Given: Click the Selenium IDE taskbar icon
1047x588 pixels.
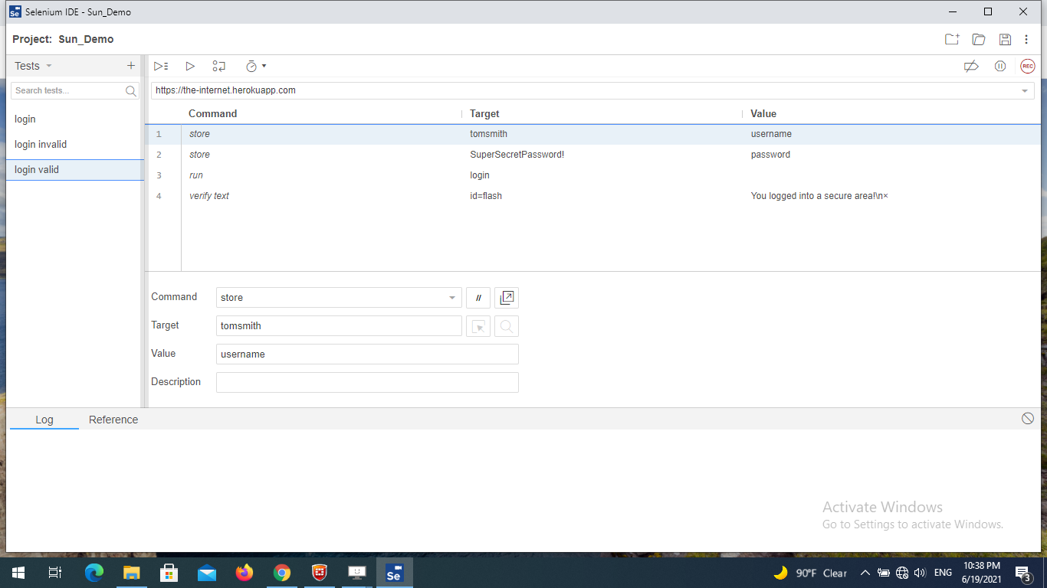Looking at the screenshot, I should click(x=395, y=573).
